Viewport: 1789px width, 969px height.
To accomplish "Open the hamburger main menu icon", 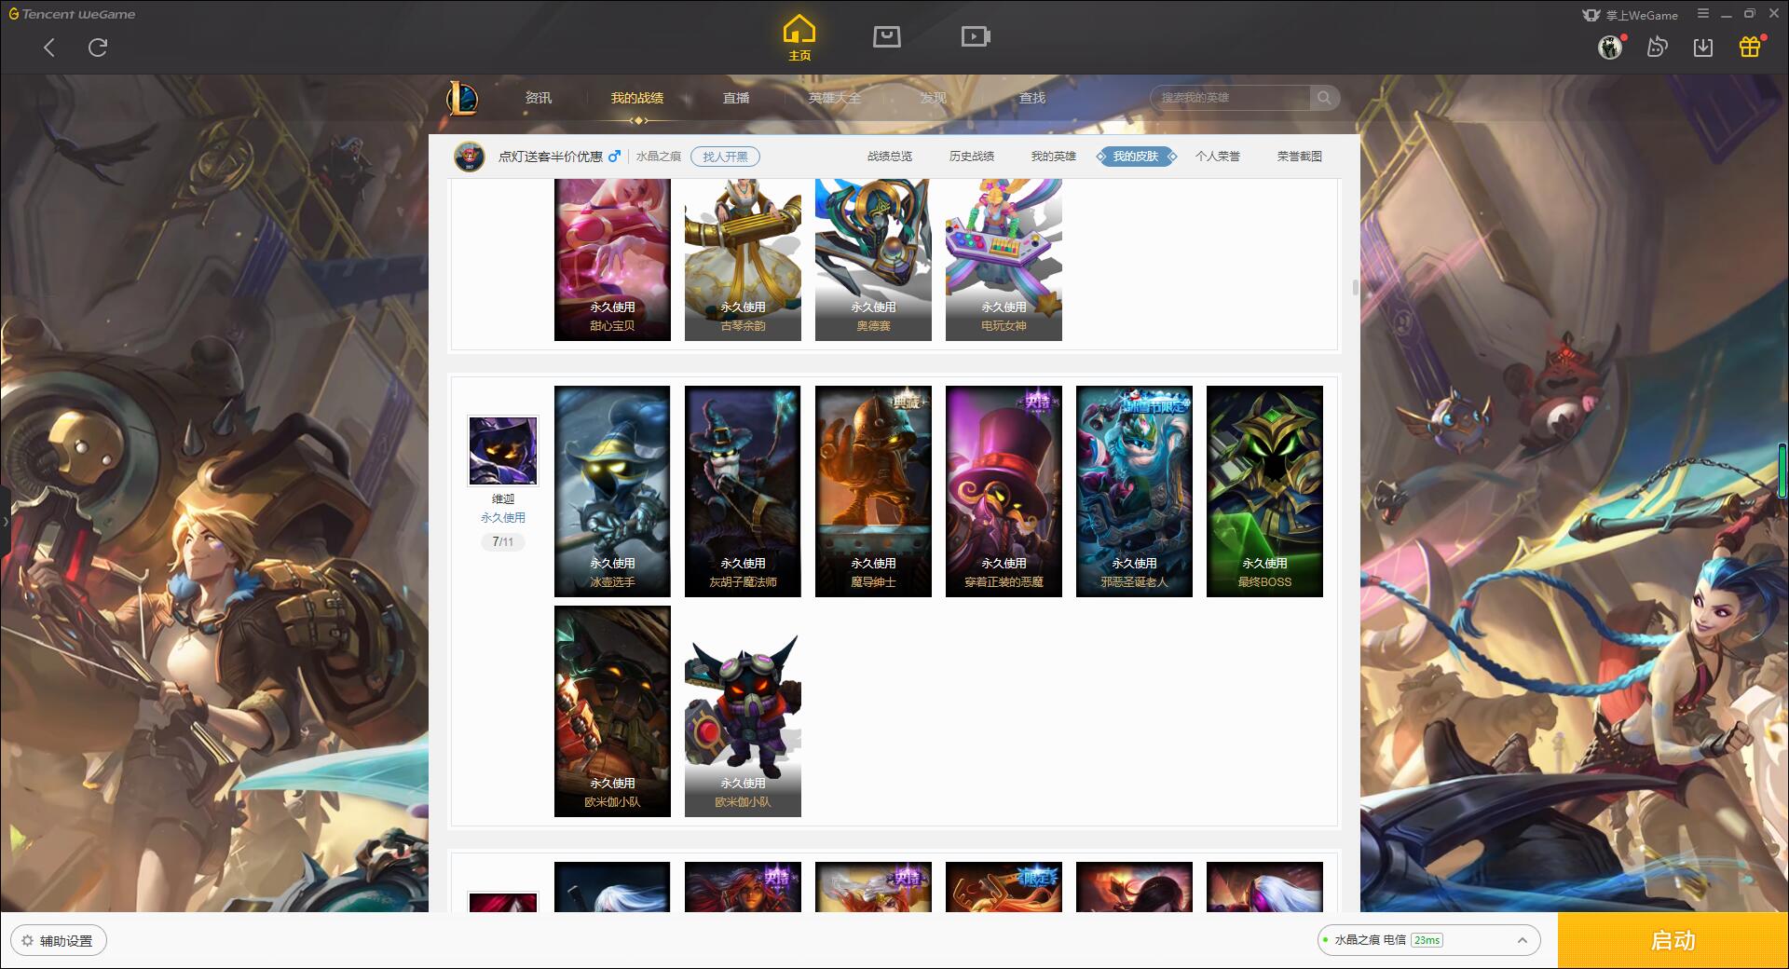I will (x=1703, y=14).
